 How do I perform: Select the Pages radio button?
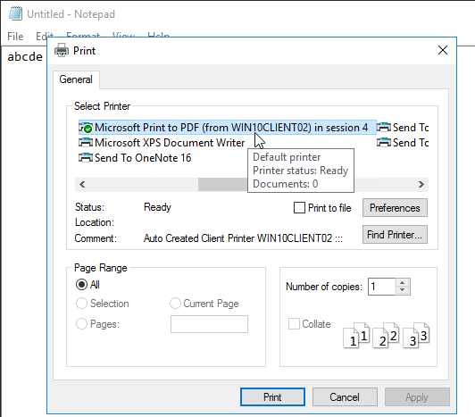point(81,324)
